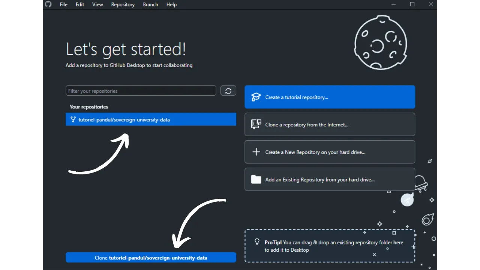Open the Help menu
The image size is (480, 270).
click(171, 4)
